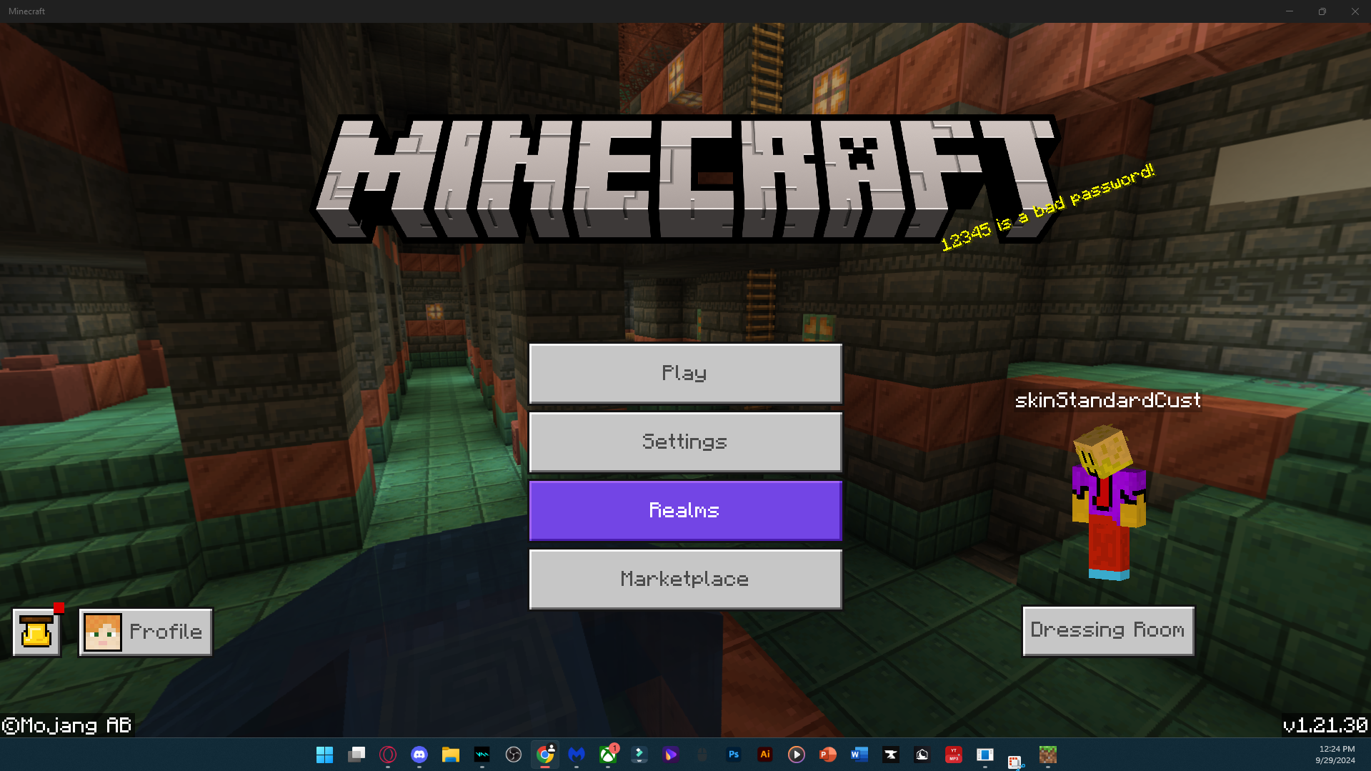Click the Minecraft grass block taskbar icon
This screenshot has width=1371, height=771.
coord(1048,755)
